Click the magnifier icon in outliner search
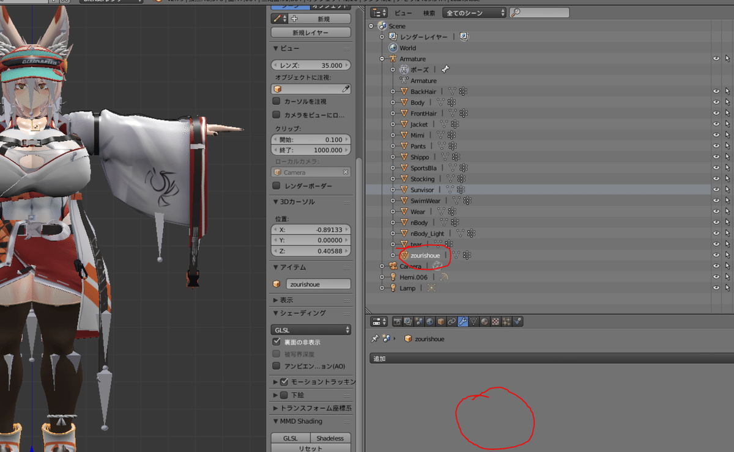This screenshot has width=734, height=452. pos(515,12)
